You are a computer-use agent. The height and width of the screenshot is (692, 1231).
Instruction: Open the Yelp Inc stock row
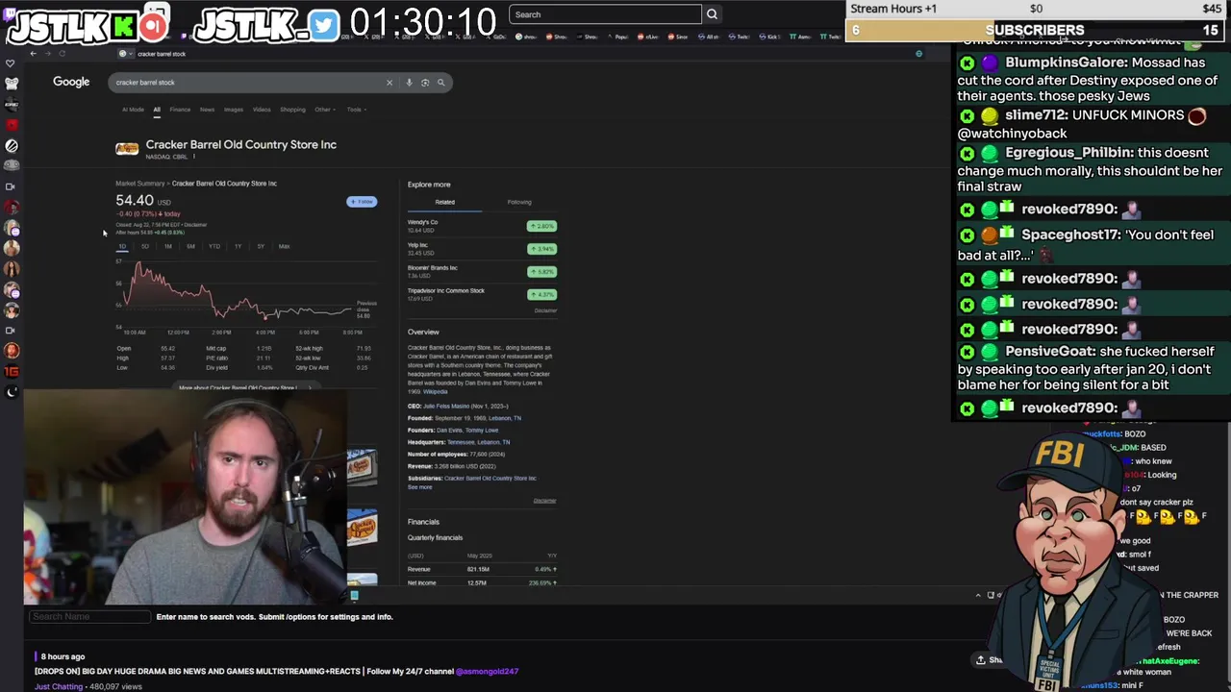(482, 249)
